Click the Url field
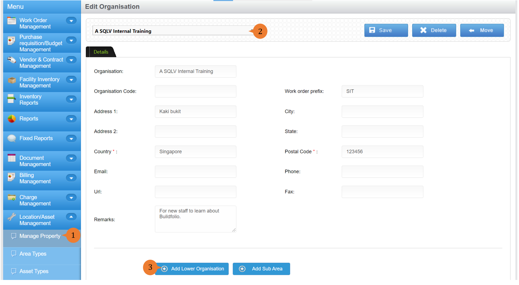This screenshot has height=285, width=519. pos(196,192)
